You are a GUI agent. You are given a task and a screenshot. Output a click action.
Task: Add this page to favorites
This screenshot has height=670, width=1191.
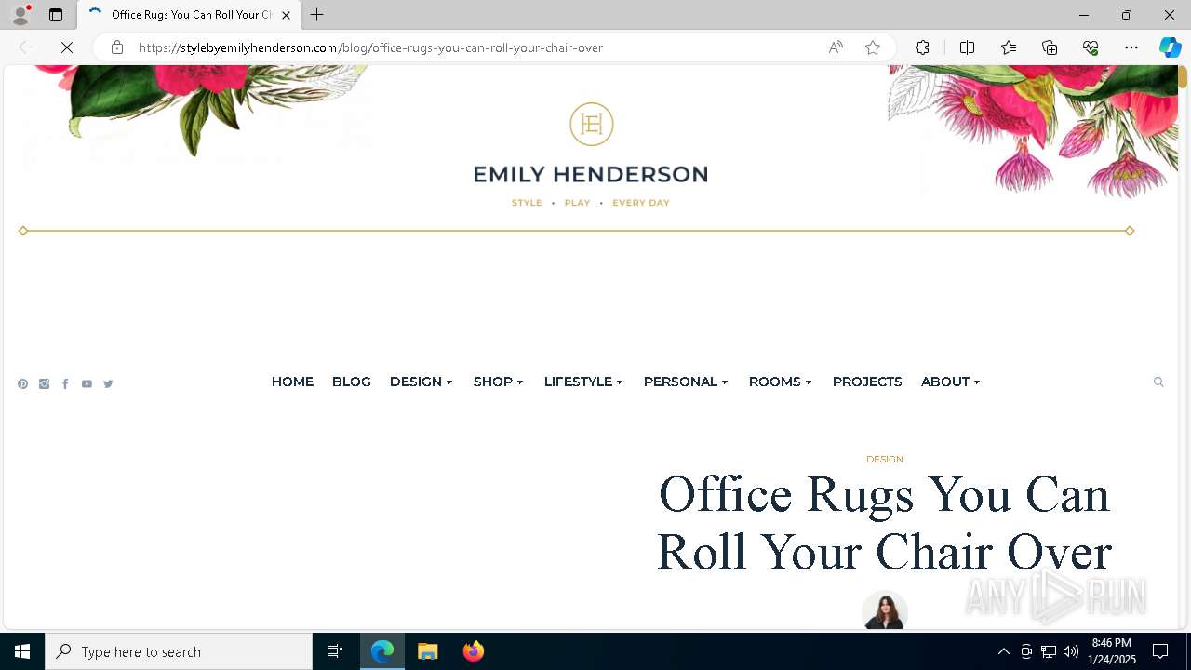873,47
